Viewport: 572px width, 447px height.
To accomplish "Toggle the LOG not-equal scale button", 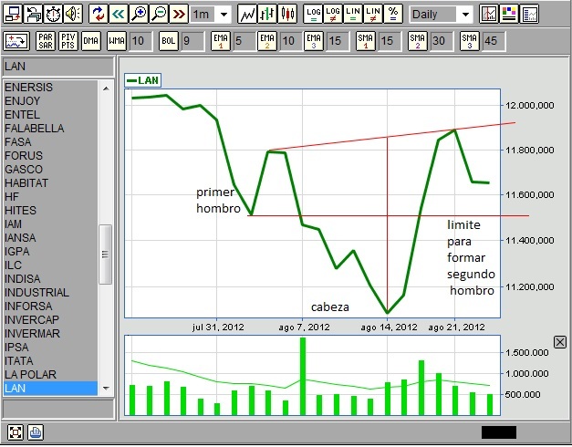I will tap(333, 15).
